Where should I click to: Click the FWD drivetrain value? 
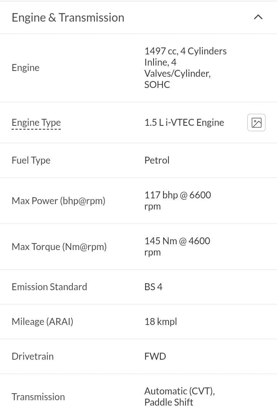(155, 356)
